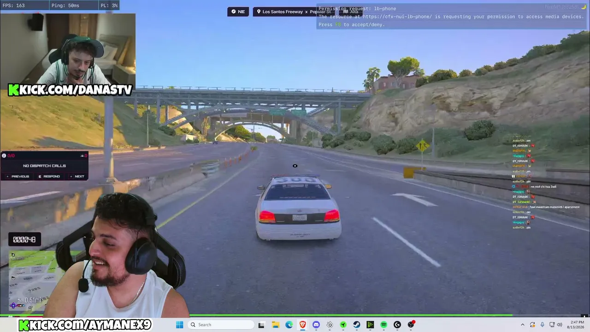The height and width of the screenshot is (332, 590).
Task: Click the 000048 timer display
Action: click(24, 240)
